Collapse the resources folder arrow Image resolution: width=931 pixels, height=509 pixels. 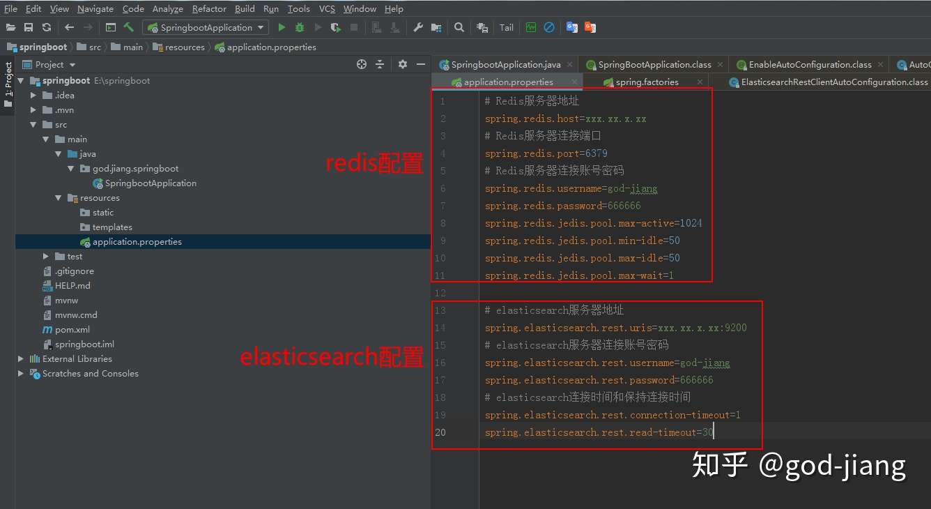(x=59, y=198)
